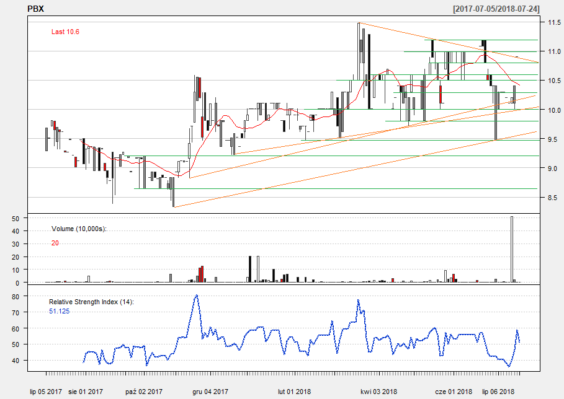The height and width of the screenshot is (399, 564).
Task: Click the 11.0 price axis label
Action: (x=554, y=51)
